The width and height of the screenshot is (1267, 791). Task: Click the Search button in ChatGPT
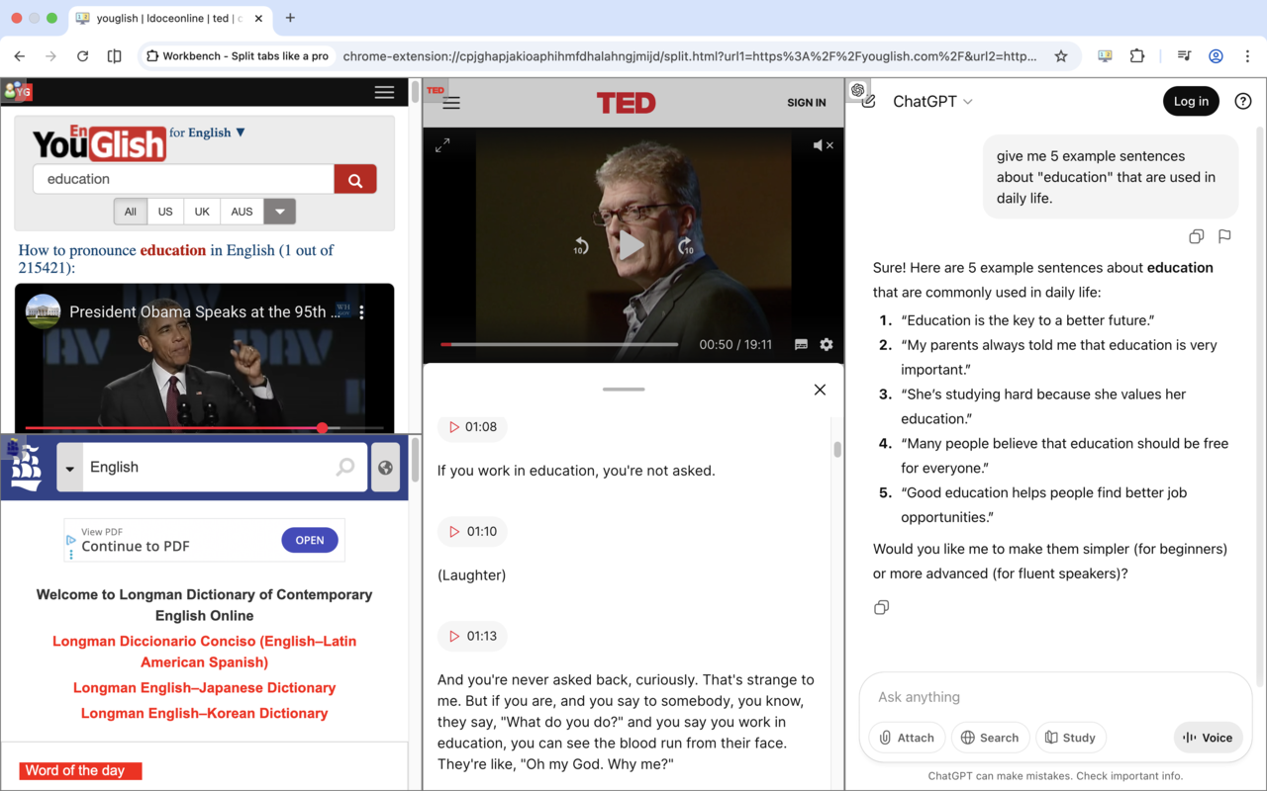pos(990,738)
